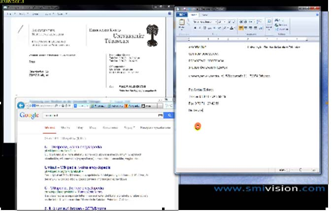
Task: Select the active Google browser tab
Action: point(81,105)
